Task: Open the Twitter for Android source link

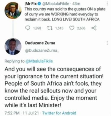Action: pyautogui.click(x=59, y=113)
